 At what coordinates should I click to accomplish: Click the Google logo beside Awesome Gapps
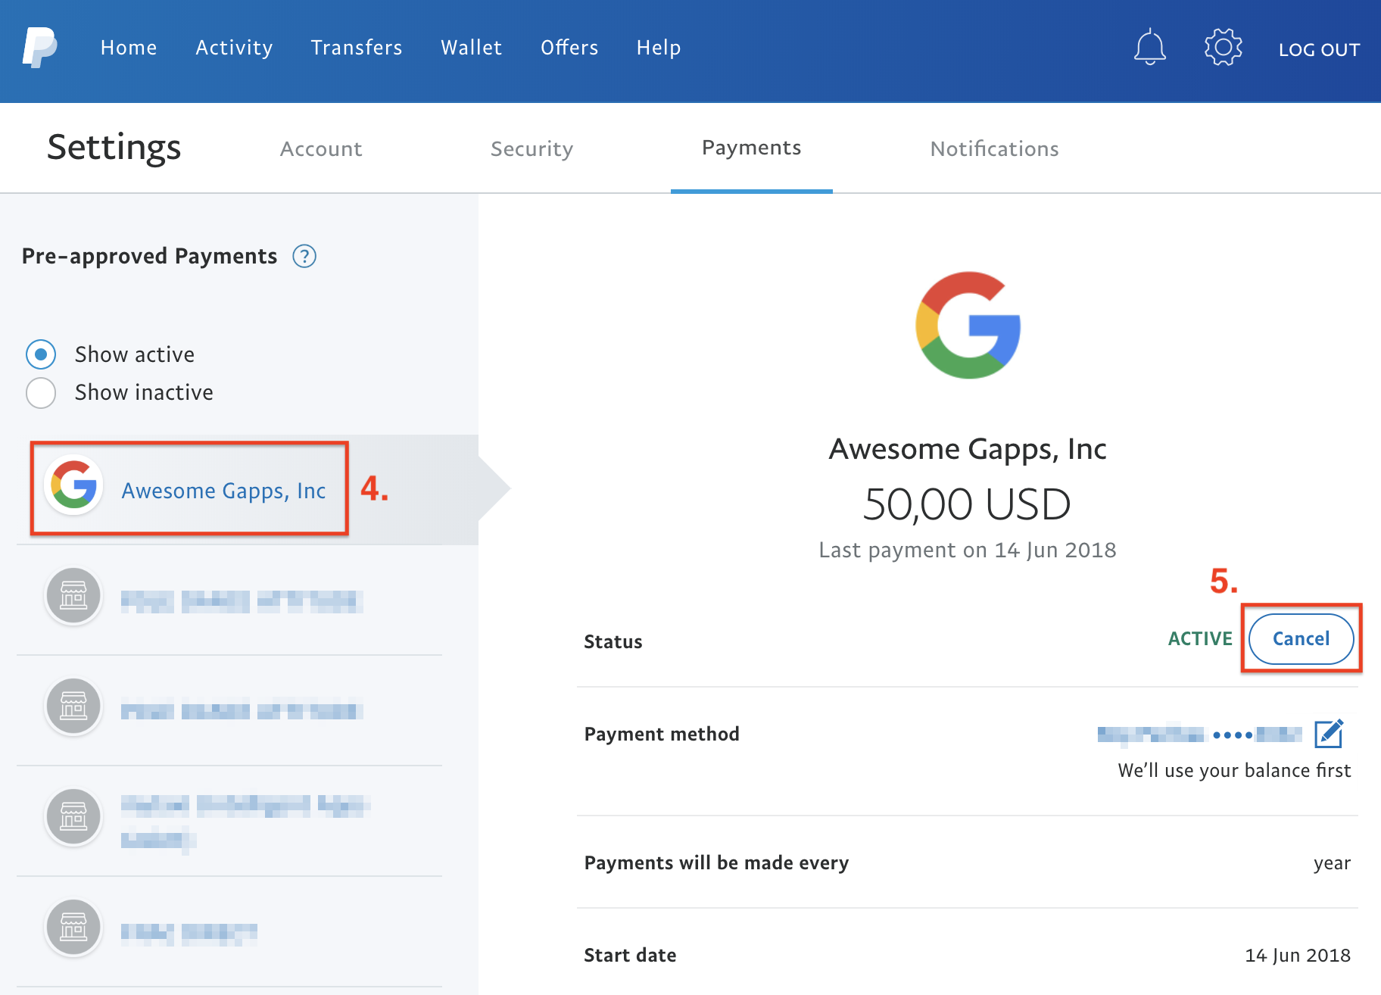pyautogui.click(x=73, y=485)
